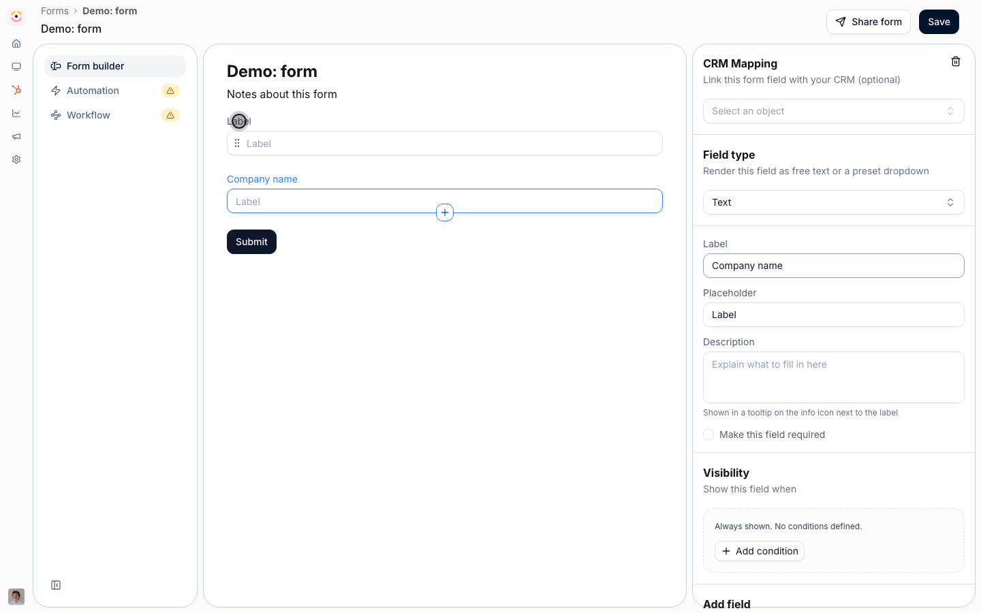Open the user avatar at the bottom left
981x613 pixels.
(16, 597)
